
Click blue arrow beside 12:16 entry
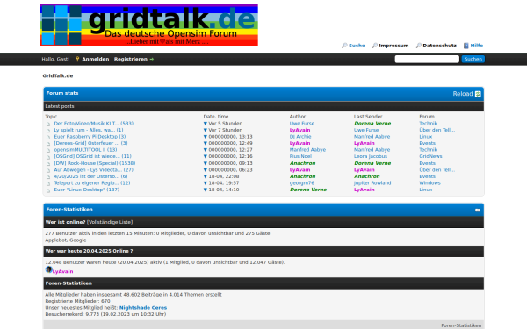pyautogui.click(x=206, y=157)
